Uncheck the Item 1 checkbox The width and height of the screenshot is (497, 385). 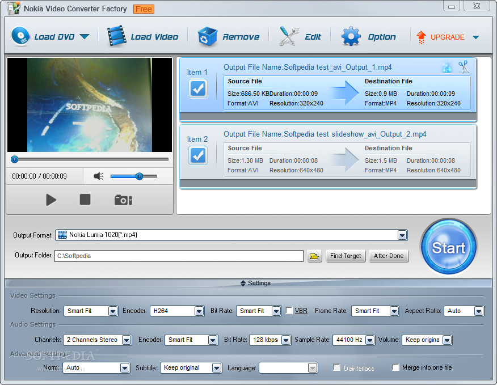click(x=198, y=88)
